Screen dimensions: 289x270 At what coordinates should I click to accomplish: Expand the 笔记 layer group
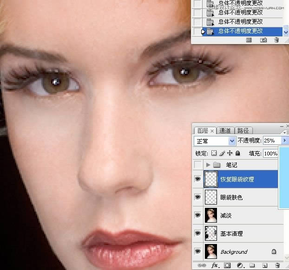click(208, 165)
